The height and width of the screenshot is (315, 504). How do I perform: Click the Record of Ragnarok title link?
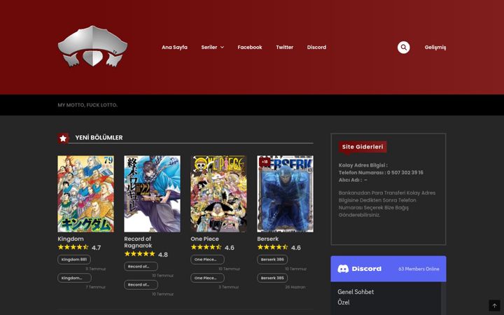(x=138, y=242)
